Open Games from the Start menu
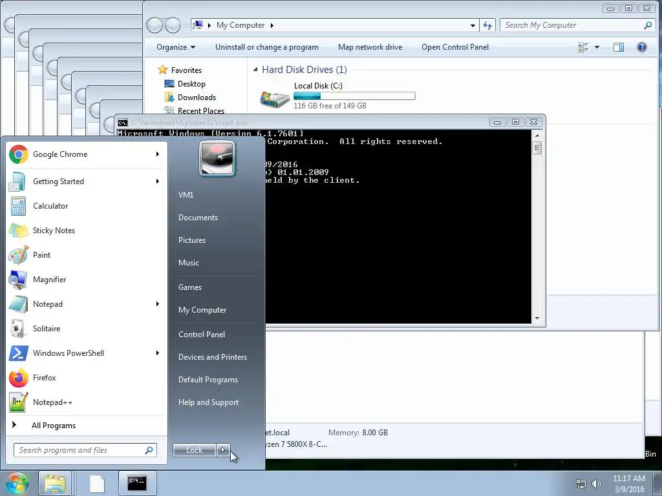 pyautogui.click(x=190, y=287)
